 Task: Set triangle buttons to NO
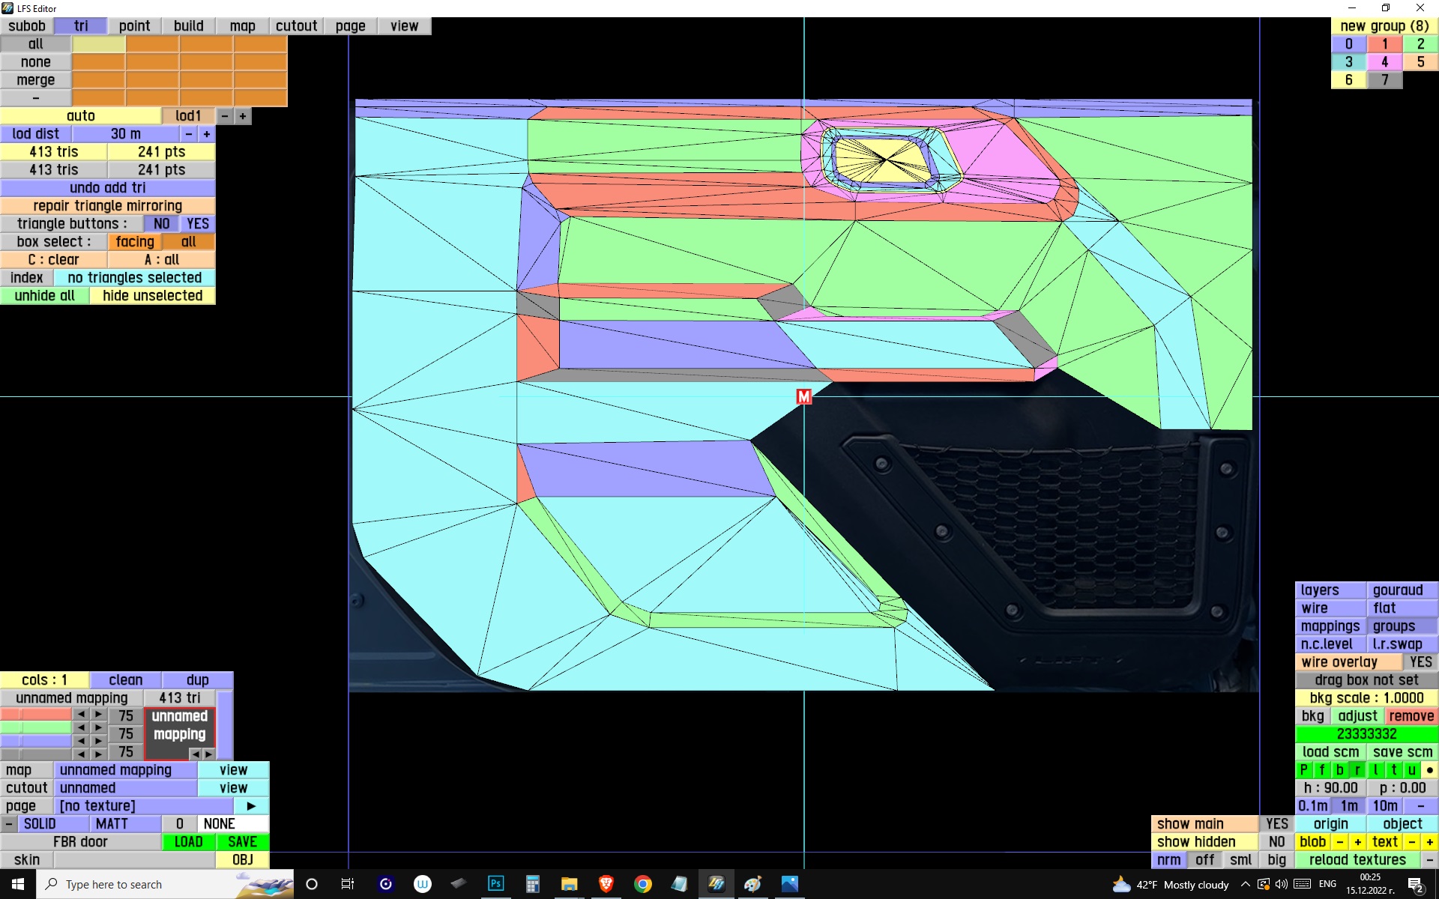point(161,224)
